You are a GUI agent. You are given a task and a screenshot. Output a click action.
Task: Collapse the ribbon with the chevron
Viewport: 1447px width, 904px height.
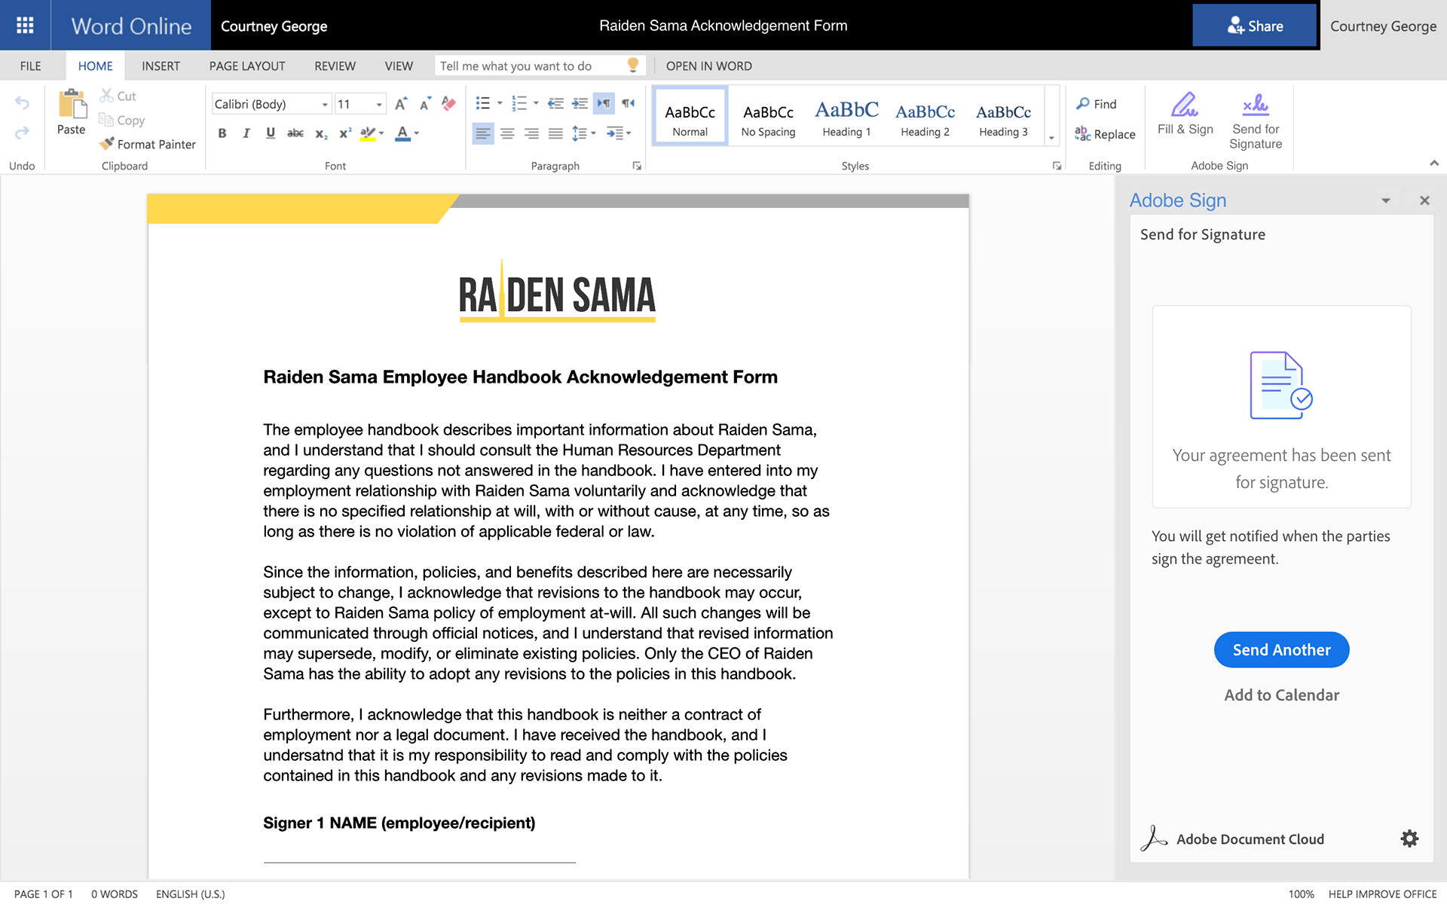1434,163
